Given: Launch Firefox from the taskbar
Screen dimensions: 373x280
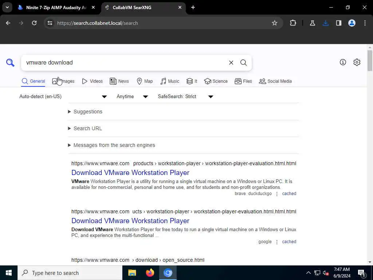Looking at the screenshot, I should coord(150,273).
